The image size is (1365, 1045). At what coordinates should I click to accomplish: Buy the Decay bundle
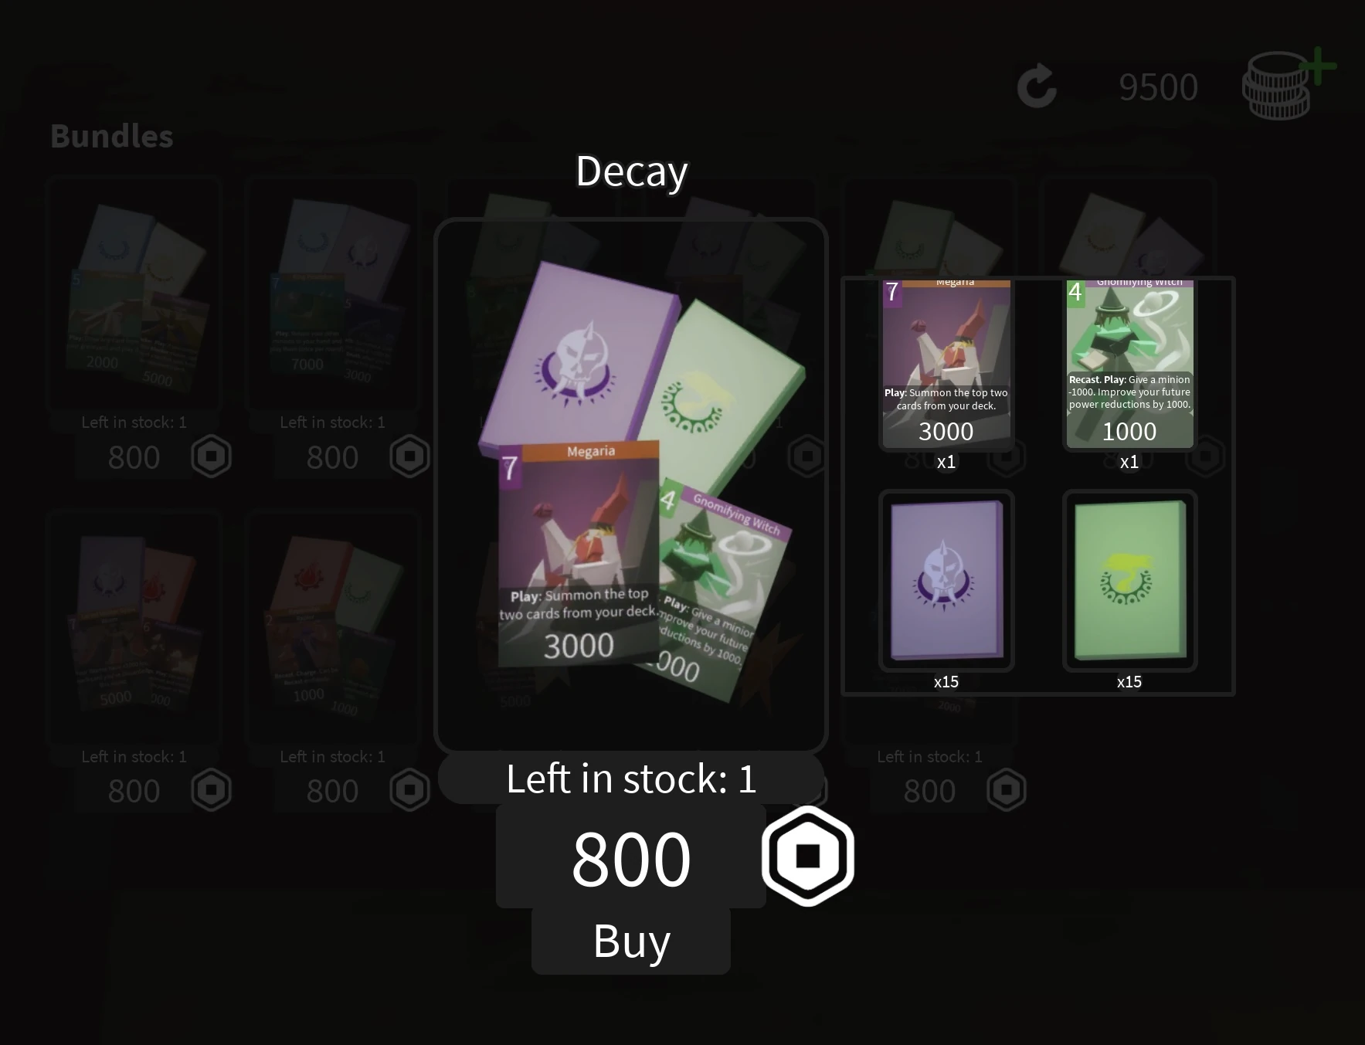tap(631, 941)
